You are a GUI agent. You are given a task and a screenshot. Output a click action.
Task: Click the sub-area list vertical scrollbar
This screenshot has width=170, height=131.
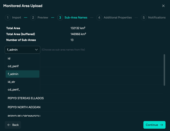point(164,70)
